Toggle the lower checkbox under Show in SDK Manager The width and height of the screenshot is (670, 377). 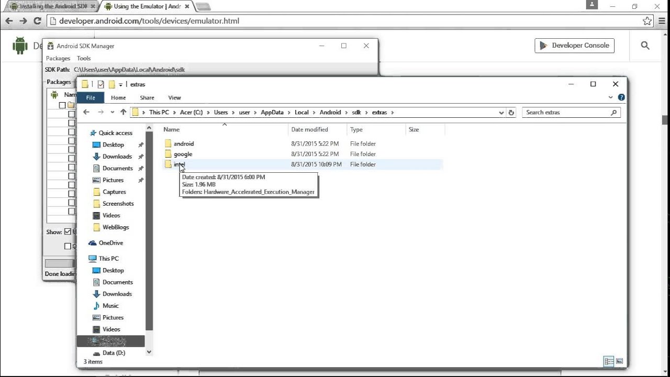coord(68,246)
